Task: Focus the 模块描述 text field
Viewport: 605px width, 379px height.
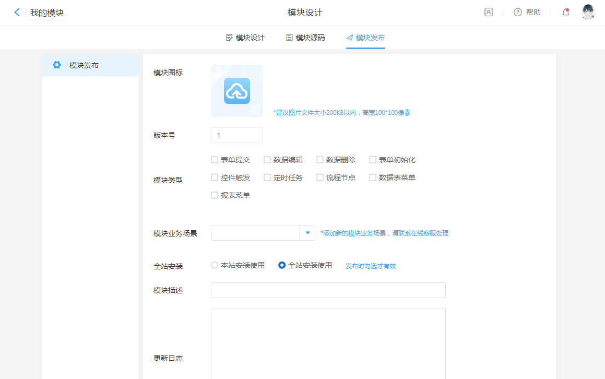Action: [x=328, y=290]
